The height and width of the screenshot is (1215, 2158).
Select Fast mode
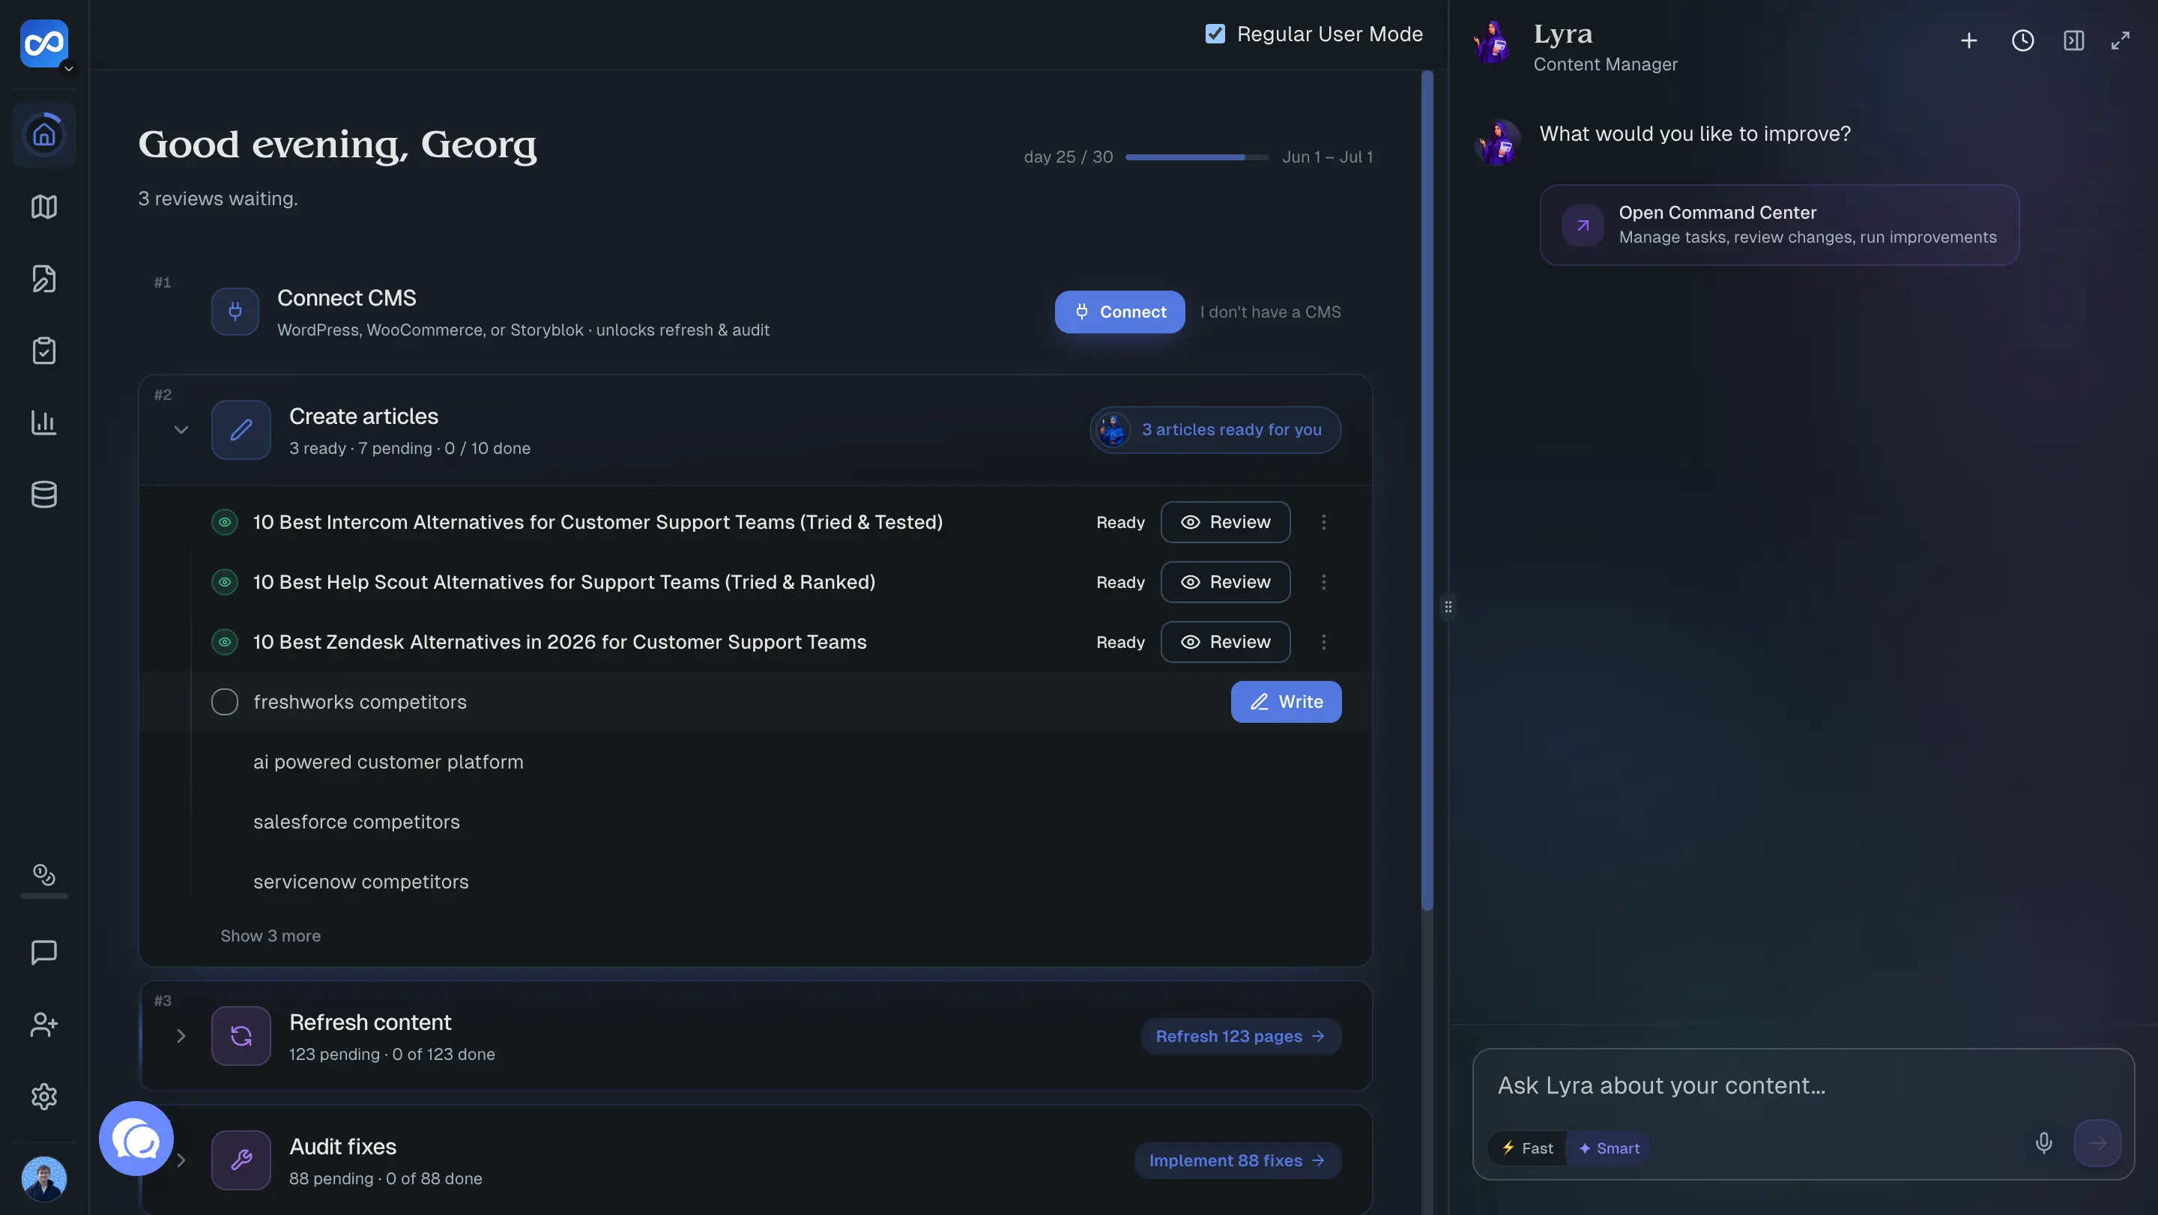[x=1526, y=1148]
